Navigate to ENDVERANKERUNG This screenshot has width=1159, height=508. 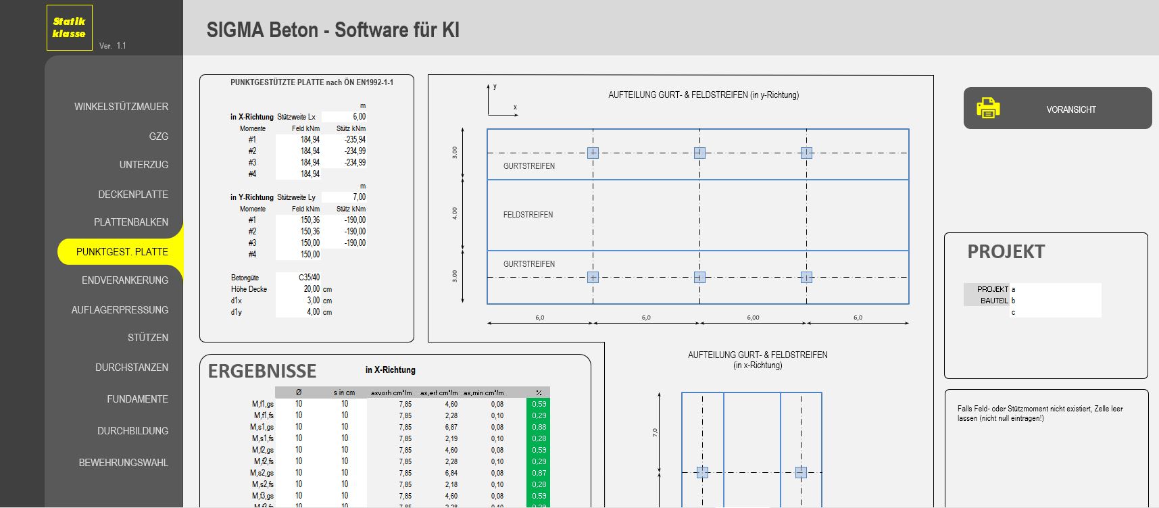coord(124,280)
